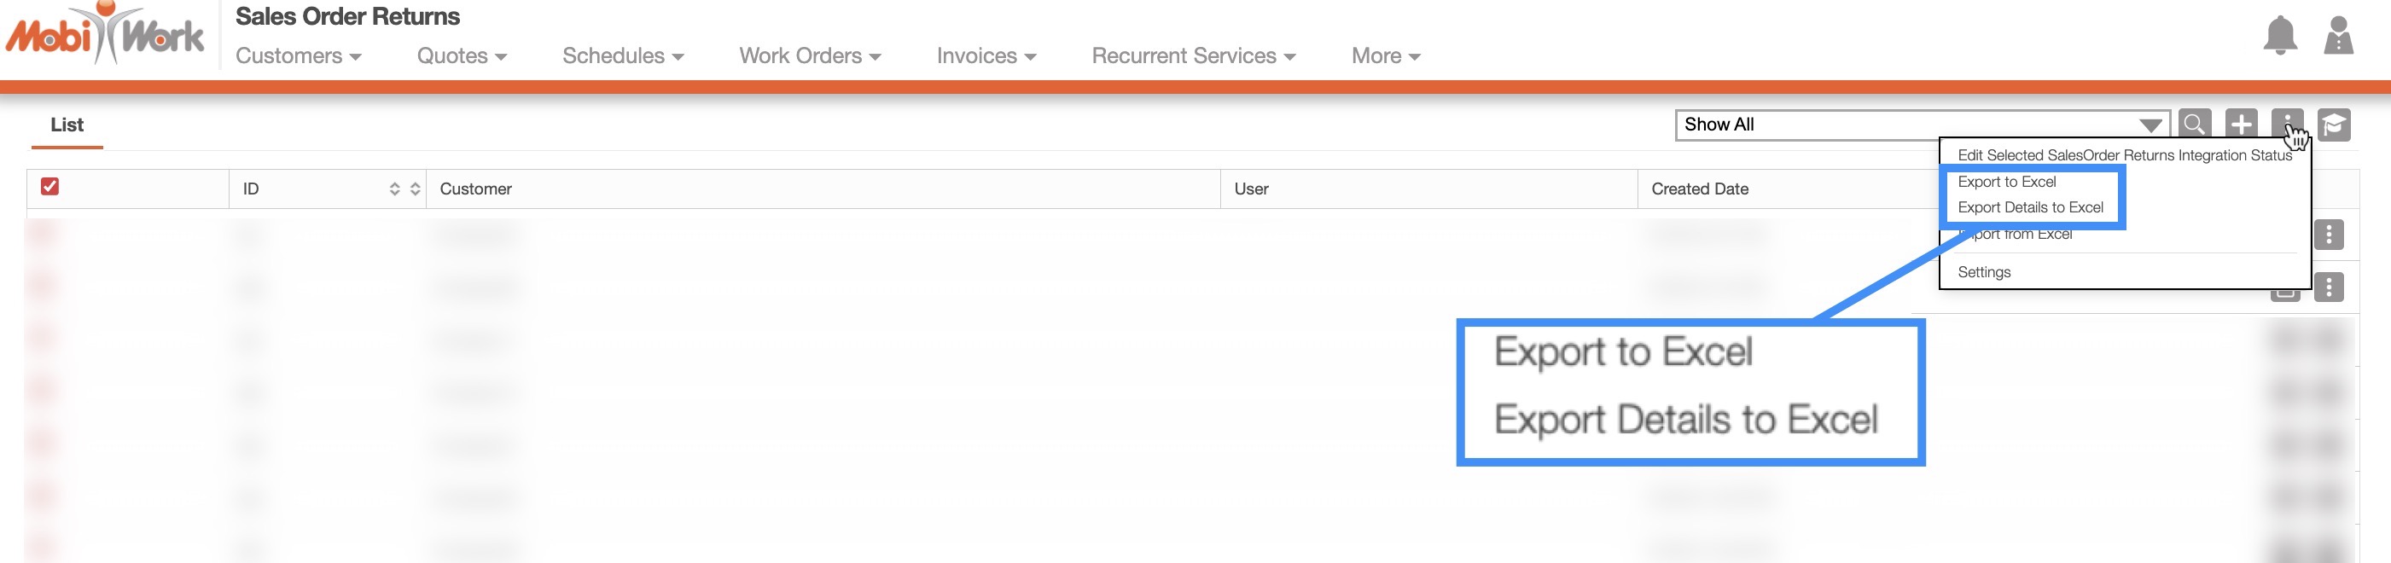This screenshot has width=2391, height=563.
Task: Uncheck the select-all checkbox in header
Action: pos(50,188)
